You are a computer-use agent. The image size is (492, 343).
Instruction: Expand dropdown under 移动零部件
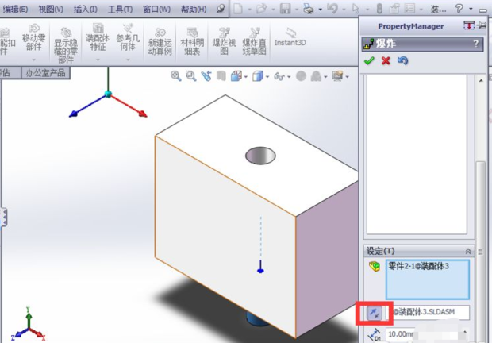[x=33, y=60]
